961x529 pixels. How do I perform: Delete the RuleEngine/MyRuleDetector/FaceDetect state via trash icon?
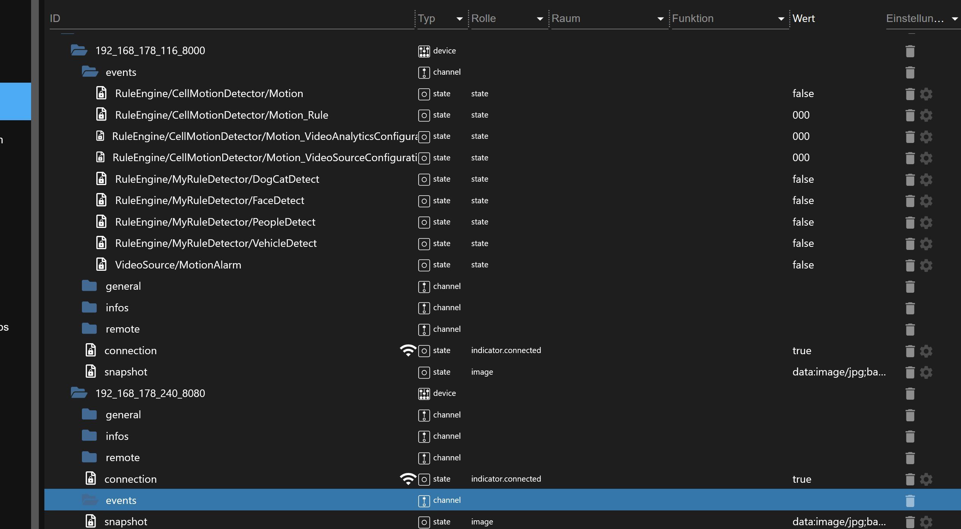(910, 201)
